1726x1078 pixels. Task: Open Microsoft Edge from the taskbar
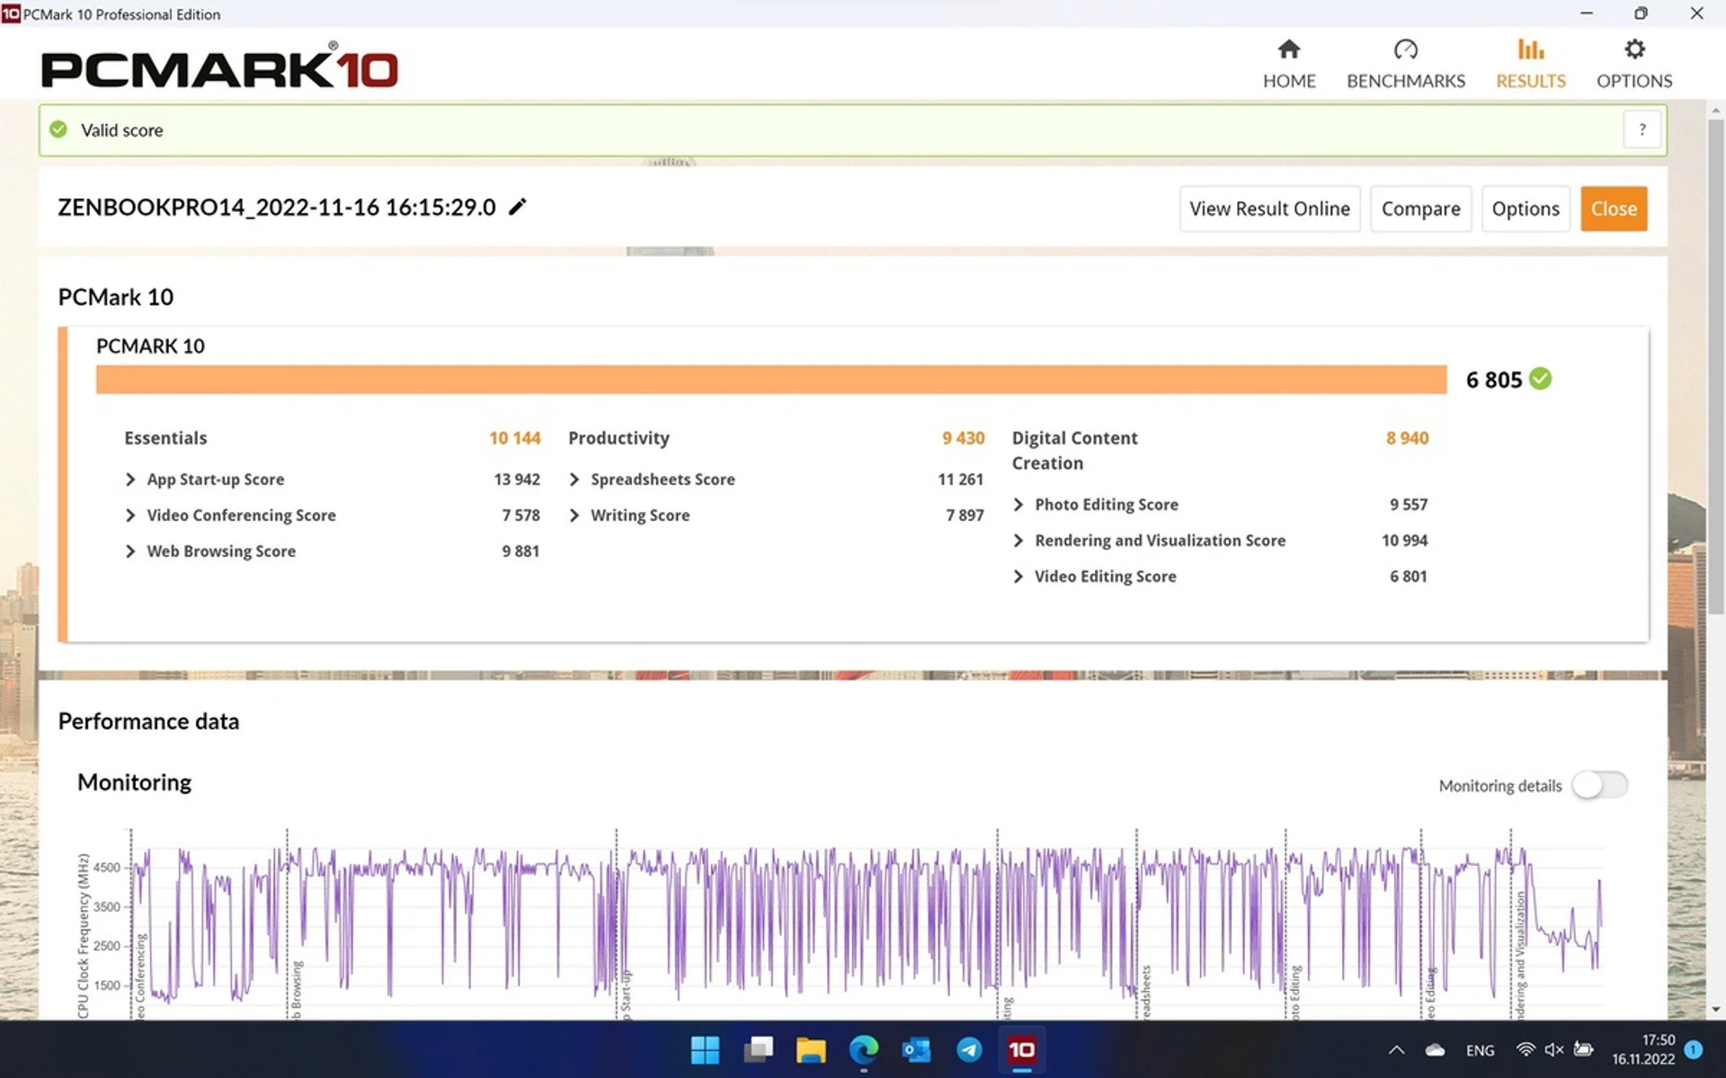864,1049
